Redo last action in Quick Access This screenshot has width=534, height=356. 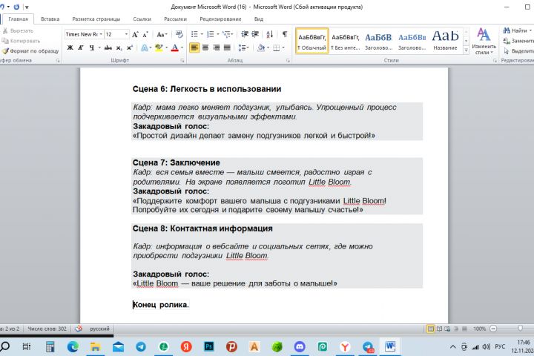[16, 7]
